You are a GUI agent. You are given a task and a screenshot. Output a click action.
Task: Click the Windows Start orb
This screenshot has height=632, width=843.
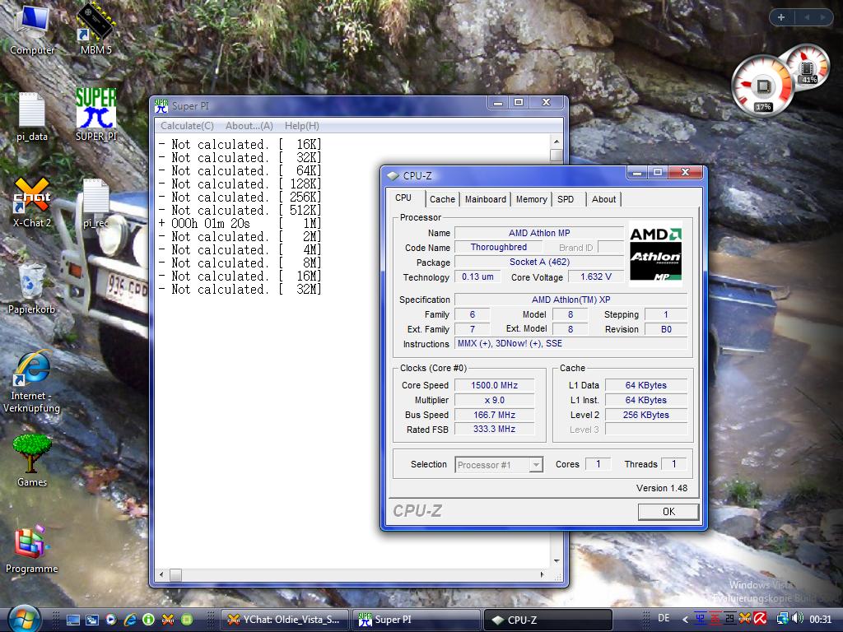pyautogui.click(x=24, y=619)
